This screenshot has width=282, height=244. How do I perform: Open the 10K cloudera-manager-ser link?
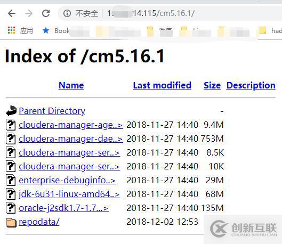click(69, 166)
